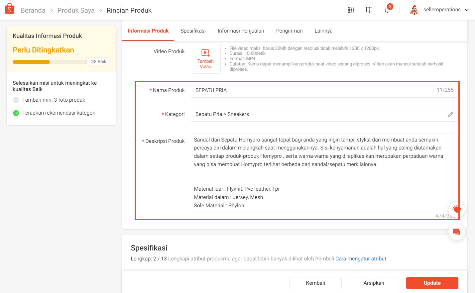The image size is (475, 293).
Task: Click inside the Nama Produk input field
Action: point(299,90)
